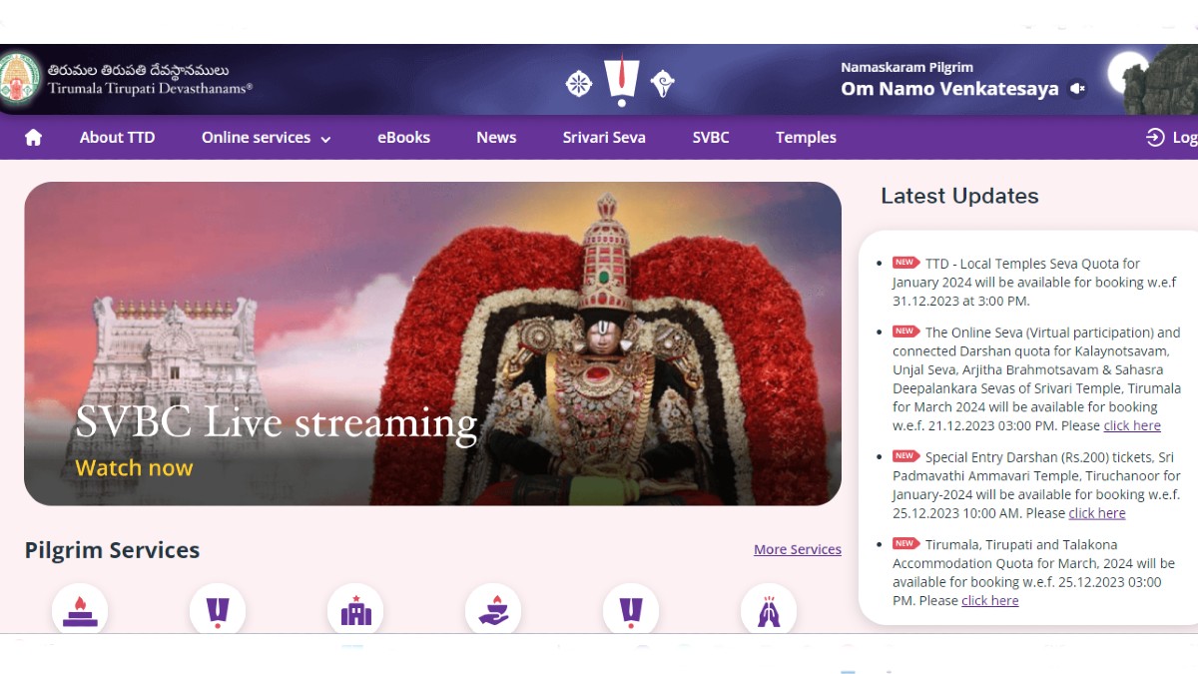Image resolution: width=1198 pixels, height=674 pixels.
Task: Open the More Services link
Action: (x=797, y=549)
